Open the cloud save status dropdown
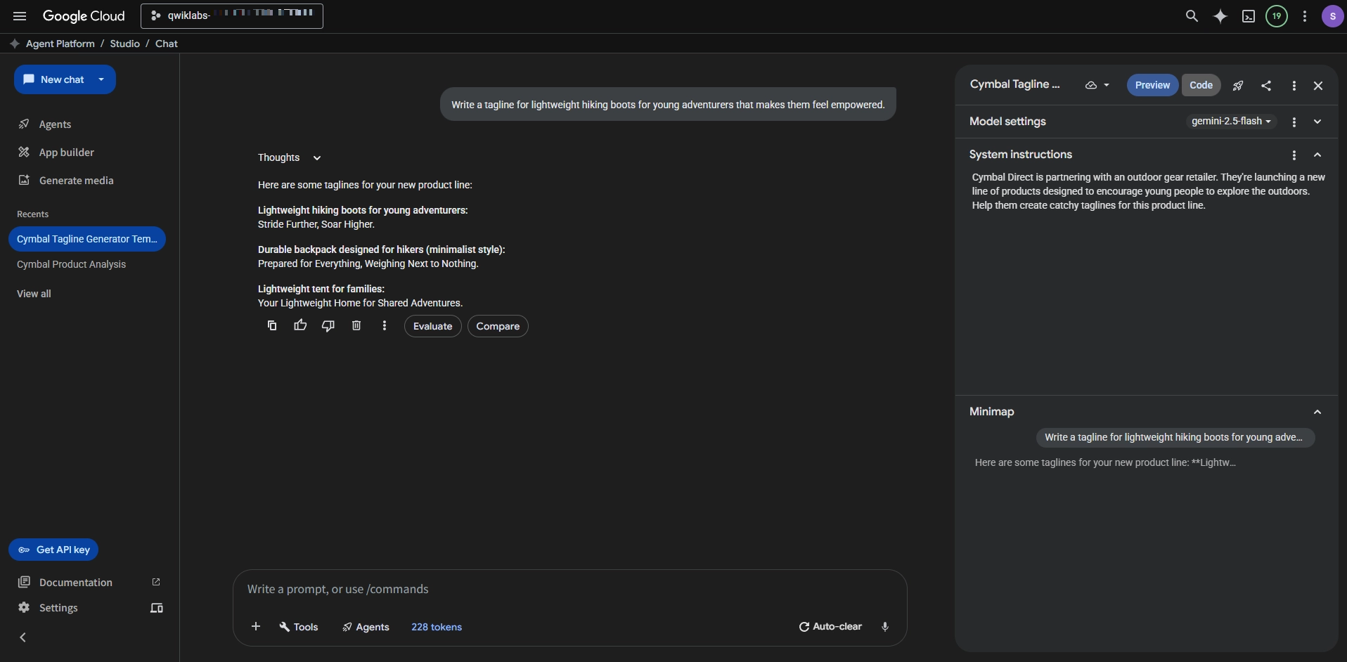This screenshot has width=1347, height=662. tap(1097, 85)
